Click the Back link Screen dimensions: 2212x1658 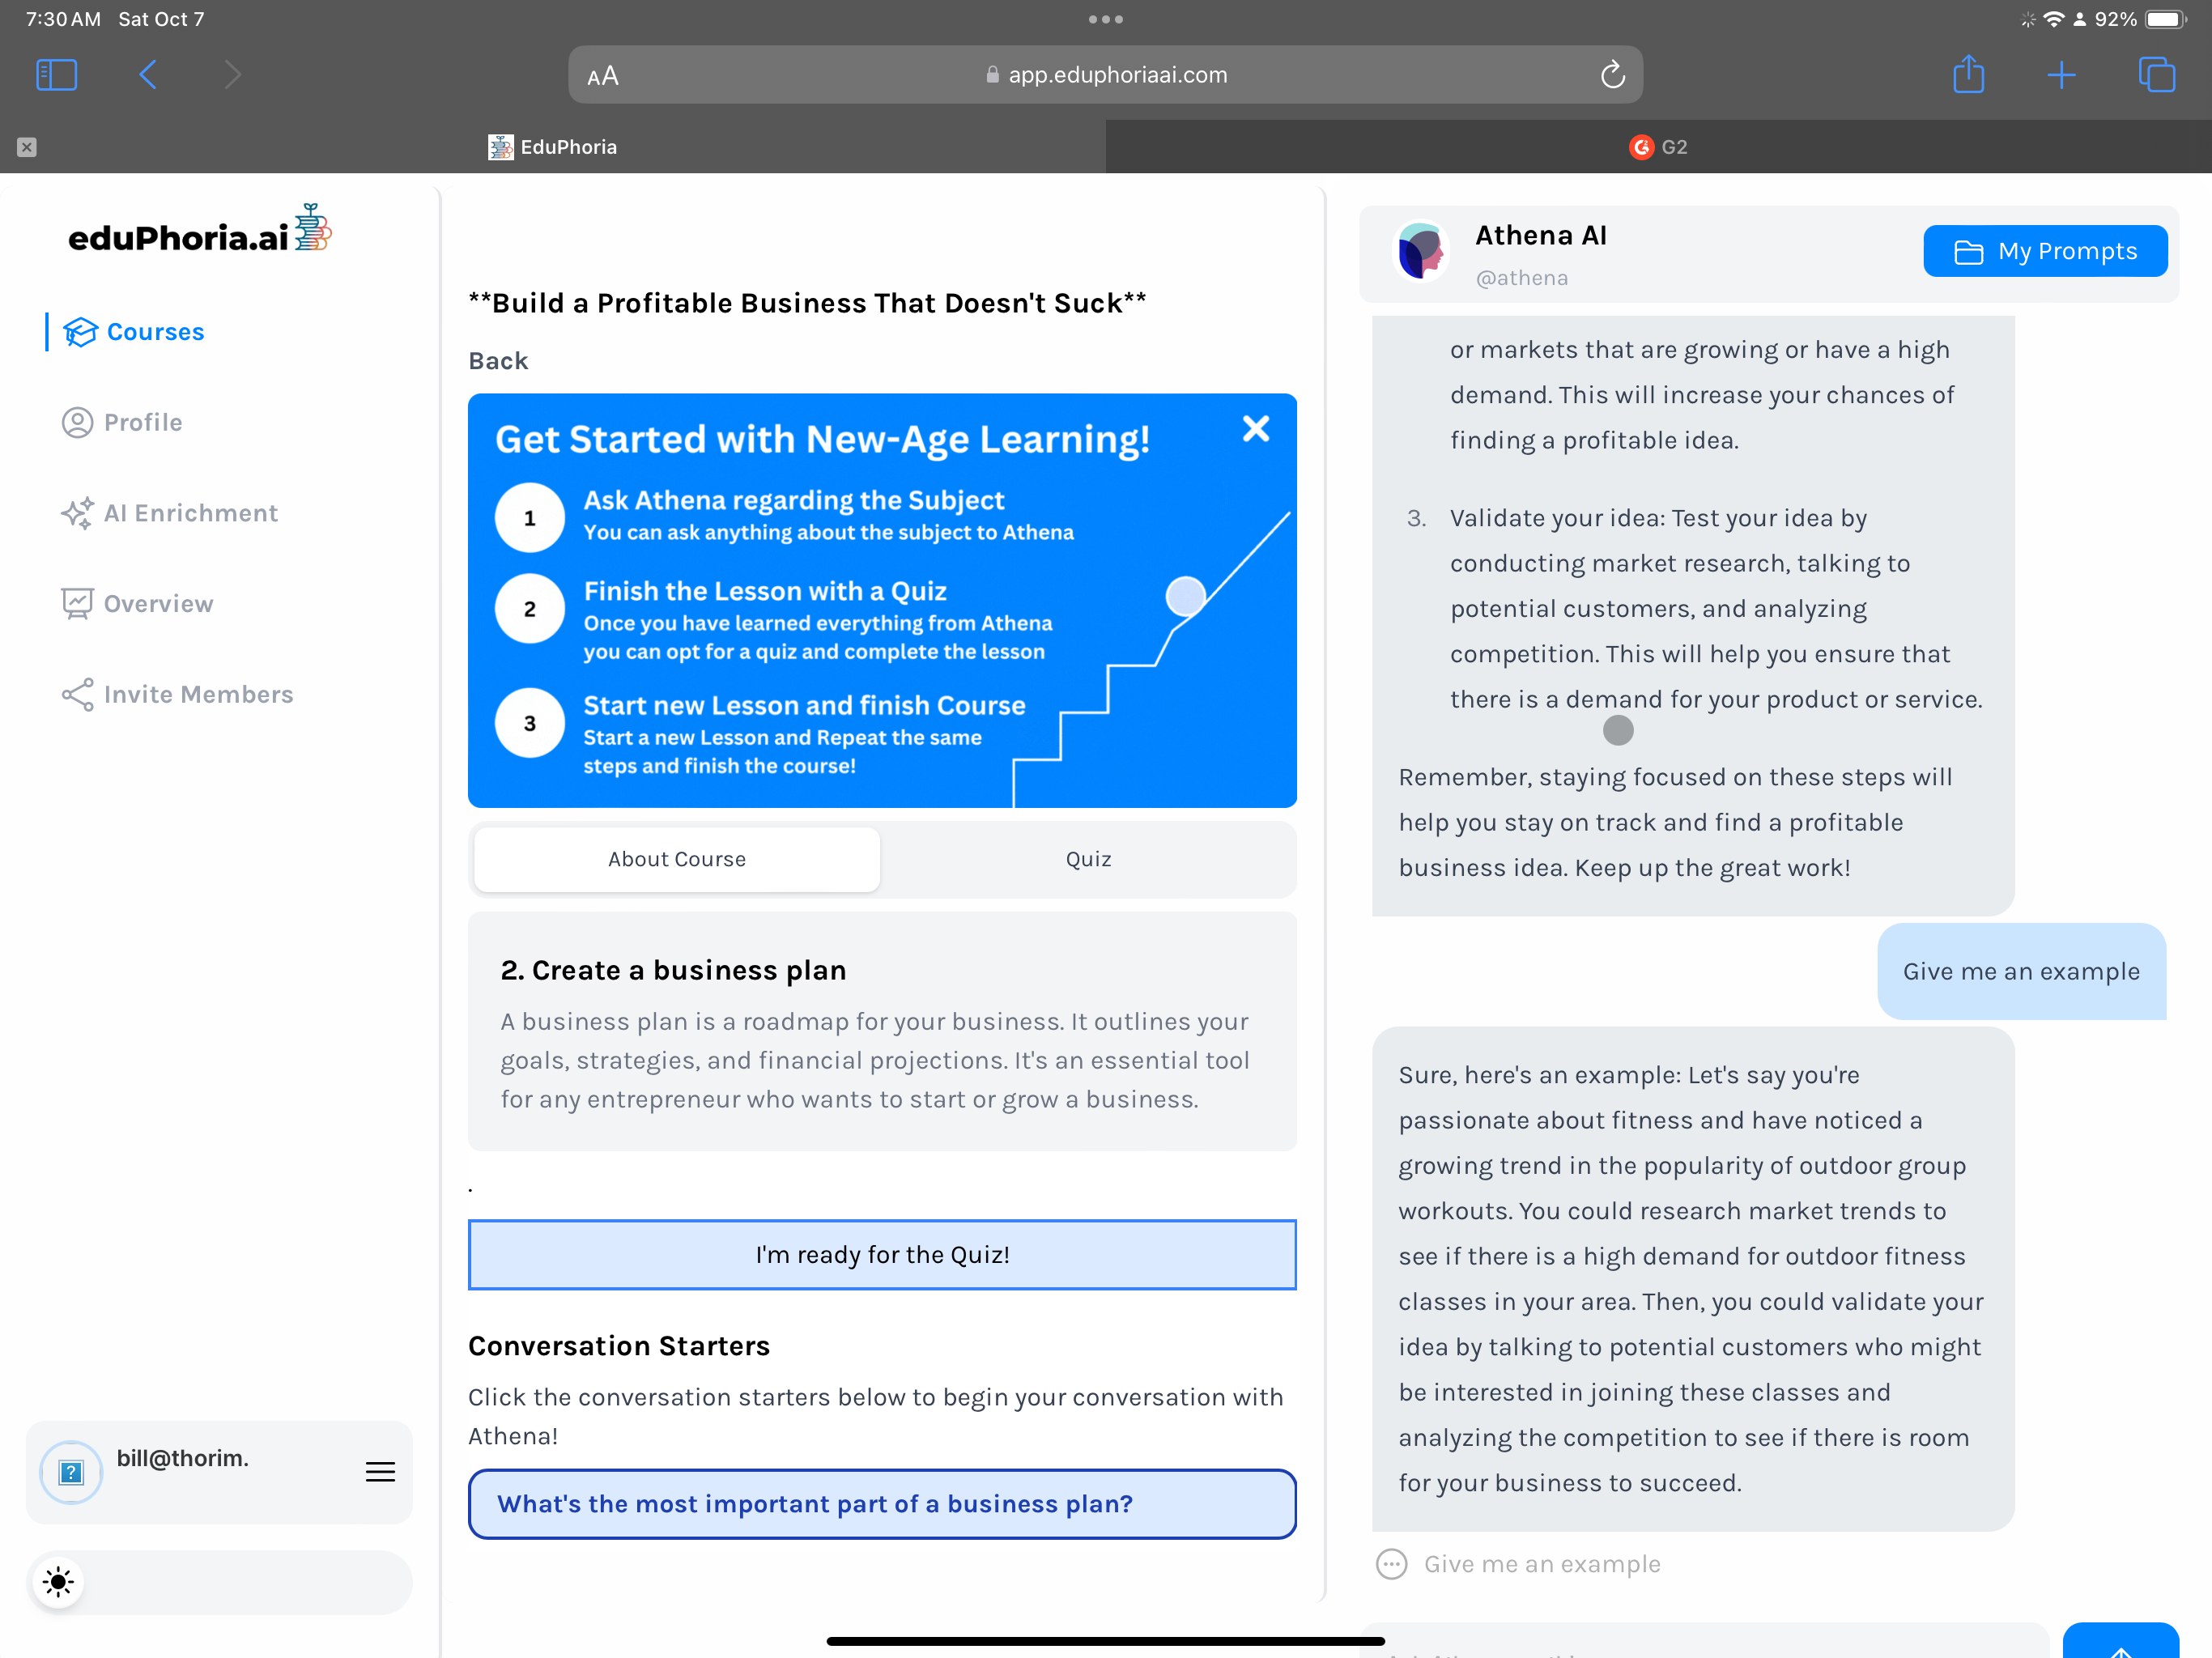point(498,361)
